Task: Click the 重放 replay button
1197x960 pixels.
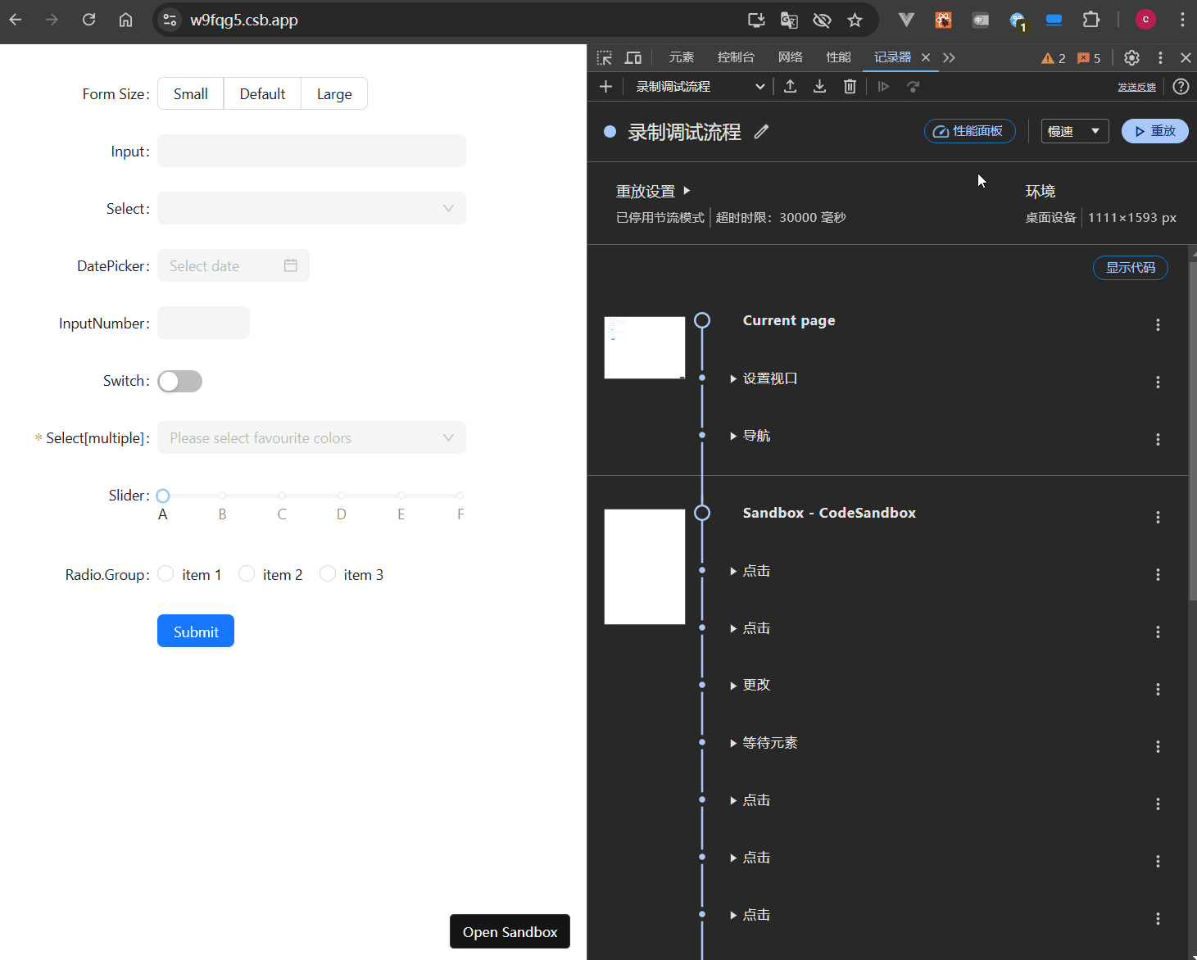Action: (x=1154, y=131)
